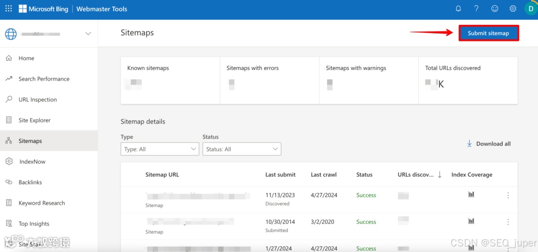Click the Sitemaps with warnings card
Viewport: 538px width, 252px height.
pos(369,81)
